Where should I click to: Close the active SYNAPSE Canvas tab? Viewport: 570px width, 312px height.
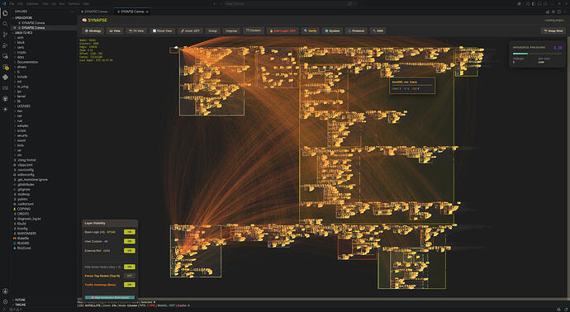tap(147, 12)
